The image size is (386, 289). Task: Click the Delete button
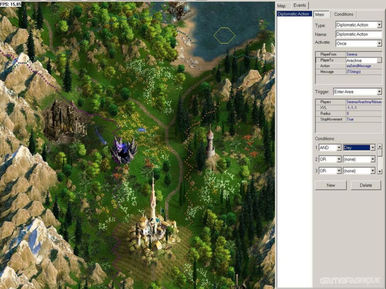366,185
